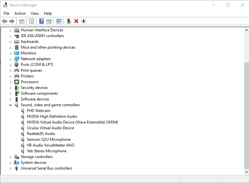The image size is (249, 183).
Task: Click the red X Uninstall device icon
Action: pyautogui.click(x=76, y=21)
